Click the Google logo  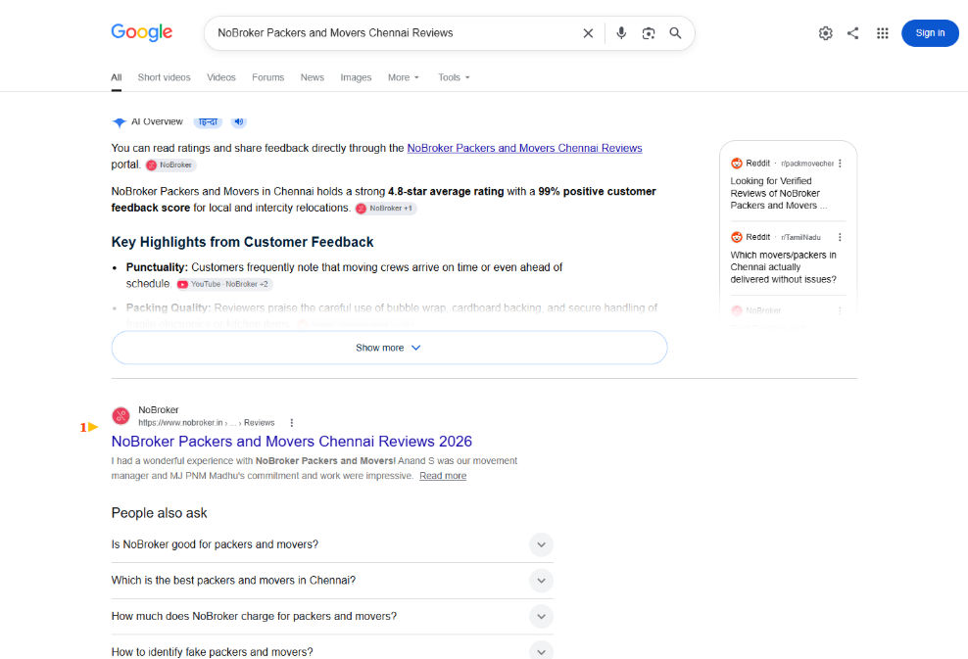141,32
